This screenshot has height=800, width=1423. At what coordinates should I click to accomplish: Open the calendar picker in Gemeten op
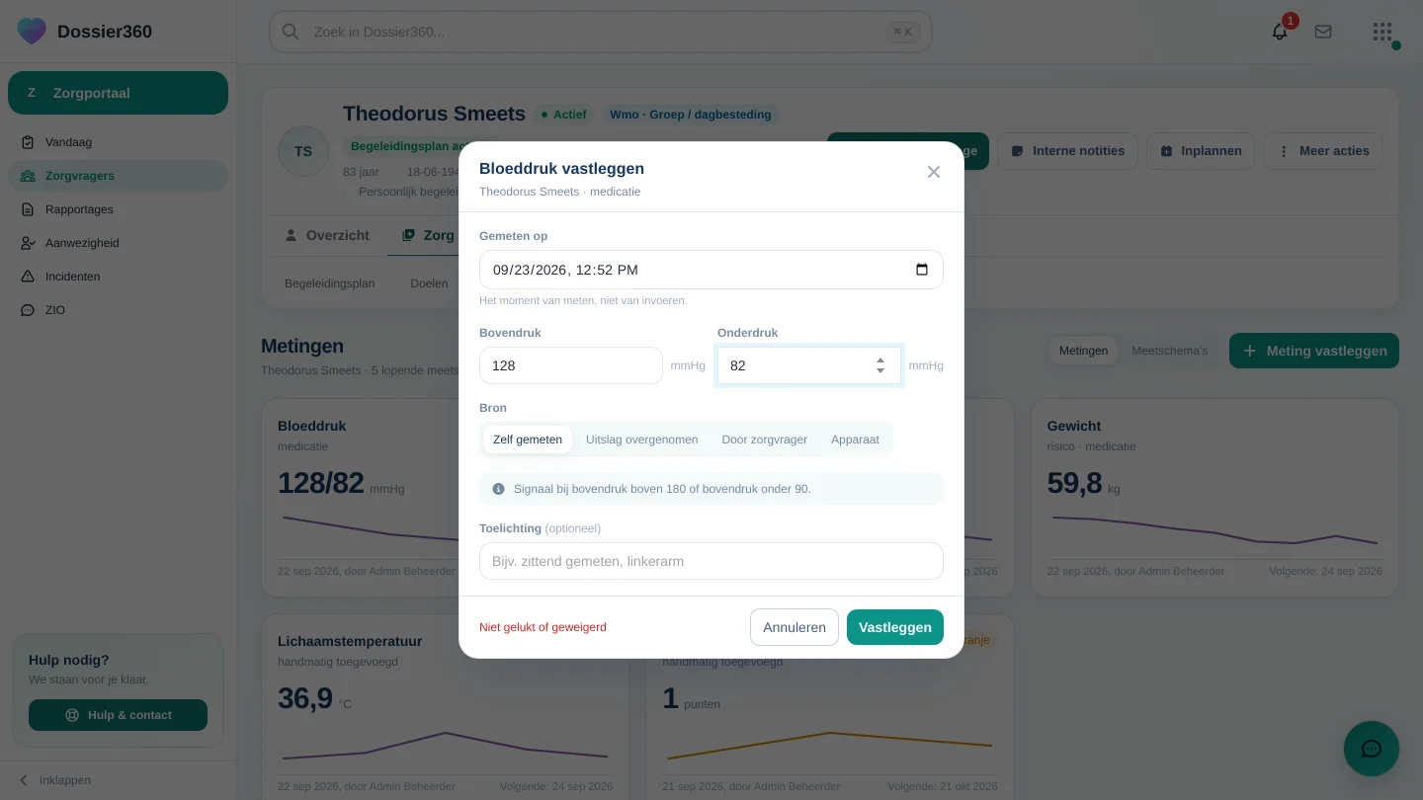(x=922, y=270)
